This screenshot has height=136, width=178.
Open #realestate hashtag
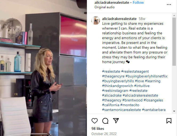click(x=111, y=71)
